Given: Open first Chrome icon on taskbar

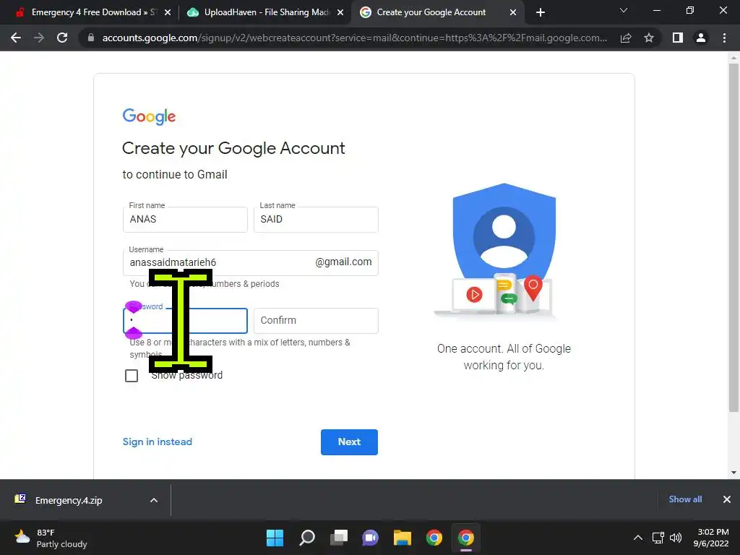Looking at the screenshot, I should 434,538.
